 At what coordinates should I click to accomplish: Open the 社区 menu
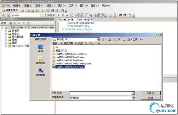click(x=95, y=6)
